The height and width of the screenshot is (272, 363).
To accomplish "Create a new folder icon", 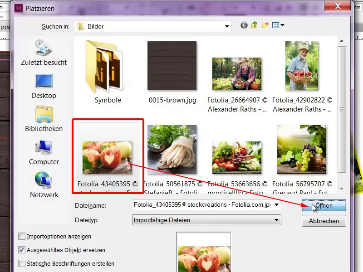I will tap(265, 25).
